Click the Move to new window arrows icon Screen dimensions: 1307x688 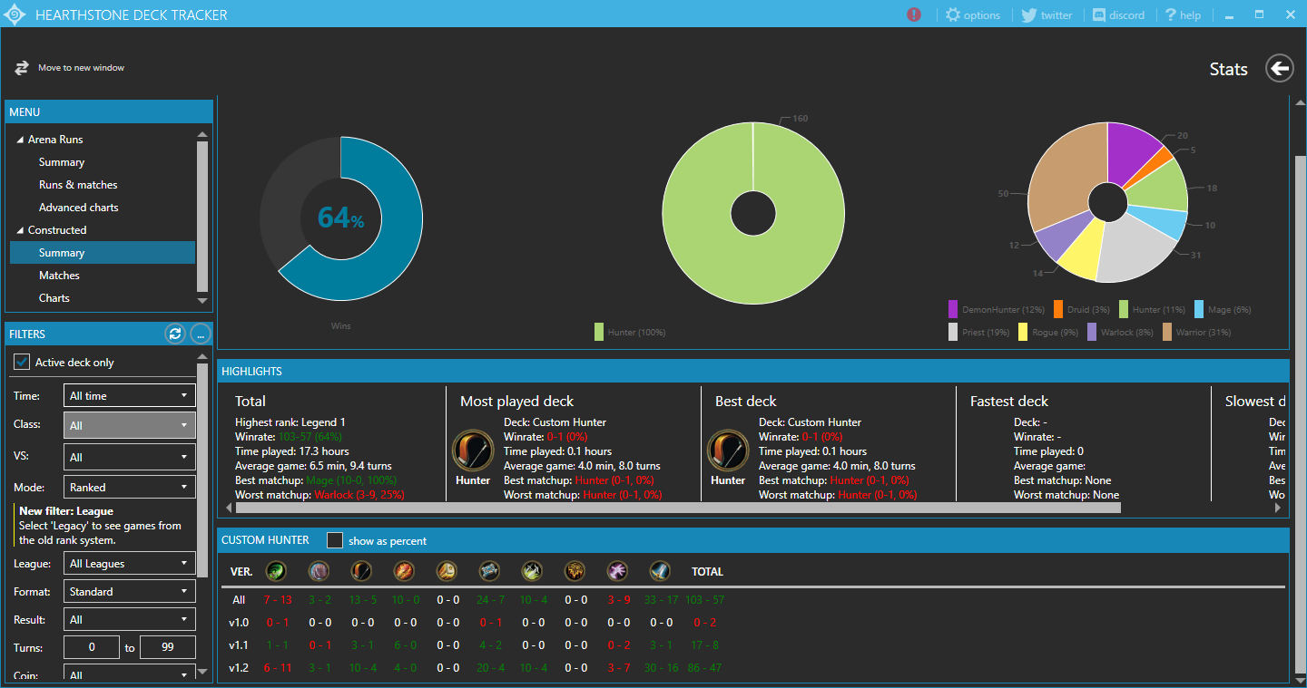point(22,68)
